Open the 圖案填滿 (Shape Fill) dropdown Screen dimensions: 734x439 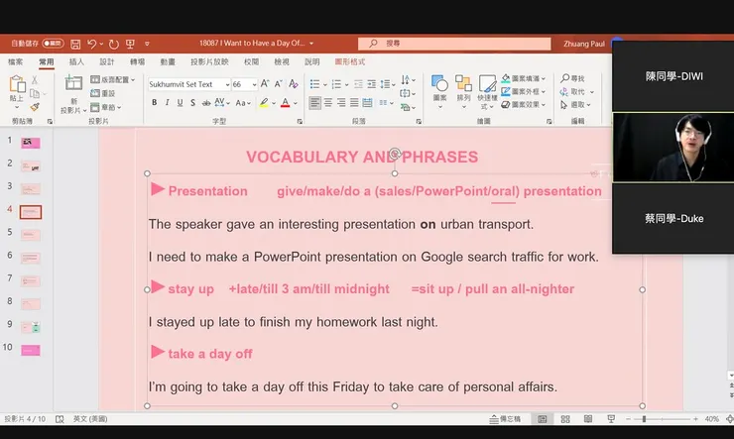click(x=524, y=78)
